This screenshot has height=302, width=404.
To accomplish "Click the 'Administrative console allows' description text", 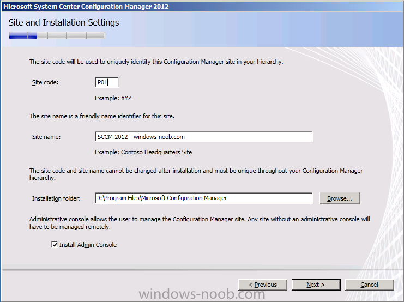I will (x=200, y=223).
